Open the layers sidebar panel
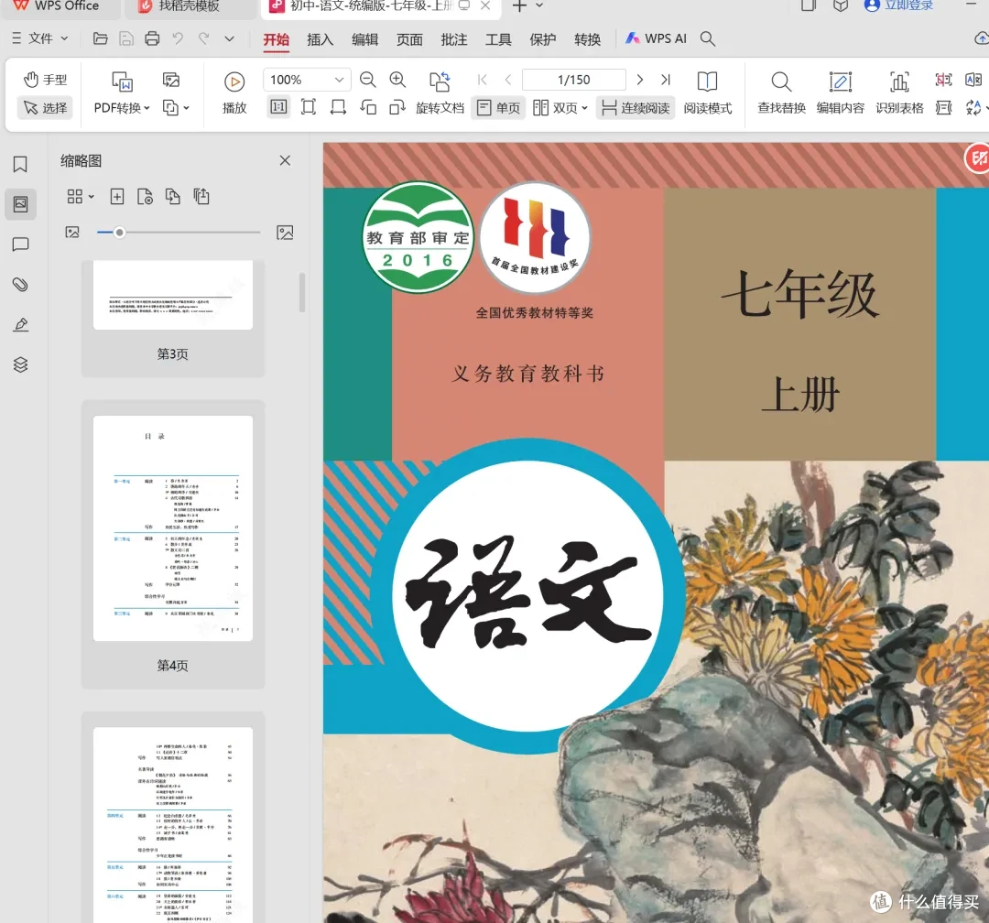Screen dimensions: 989x923 coord(20,364)
